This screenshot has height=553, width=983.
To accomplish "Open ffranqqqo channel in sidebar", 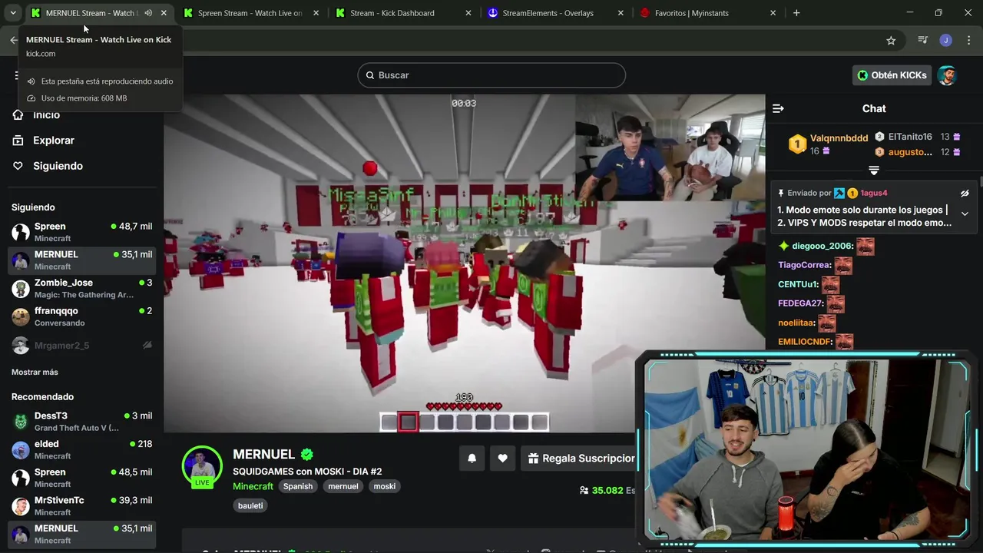I will click(81, 316).
